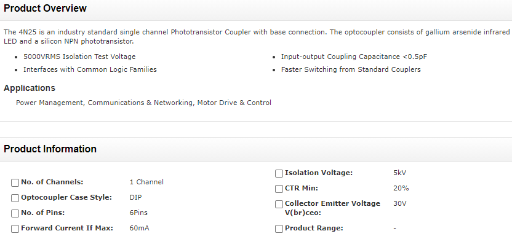Click the 5kV isolation voltage value
Screen dimensions: 512x239
pyautogui.click(x=399, y=173)
